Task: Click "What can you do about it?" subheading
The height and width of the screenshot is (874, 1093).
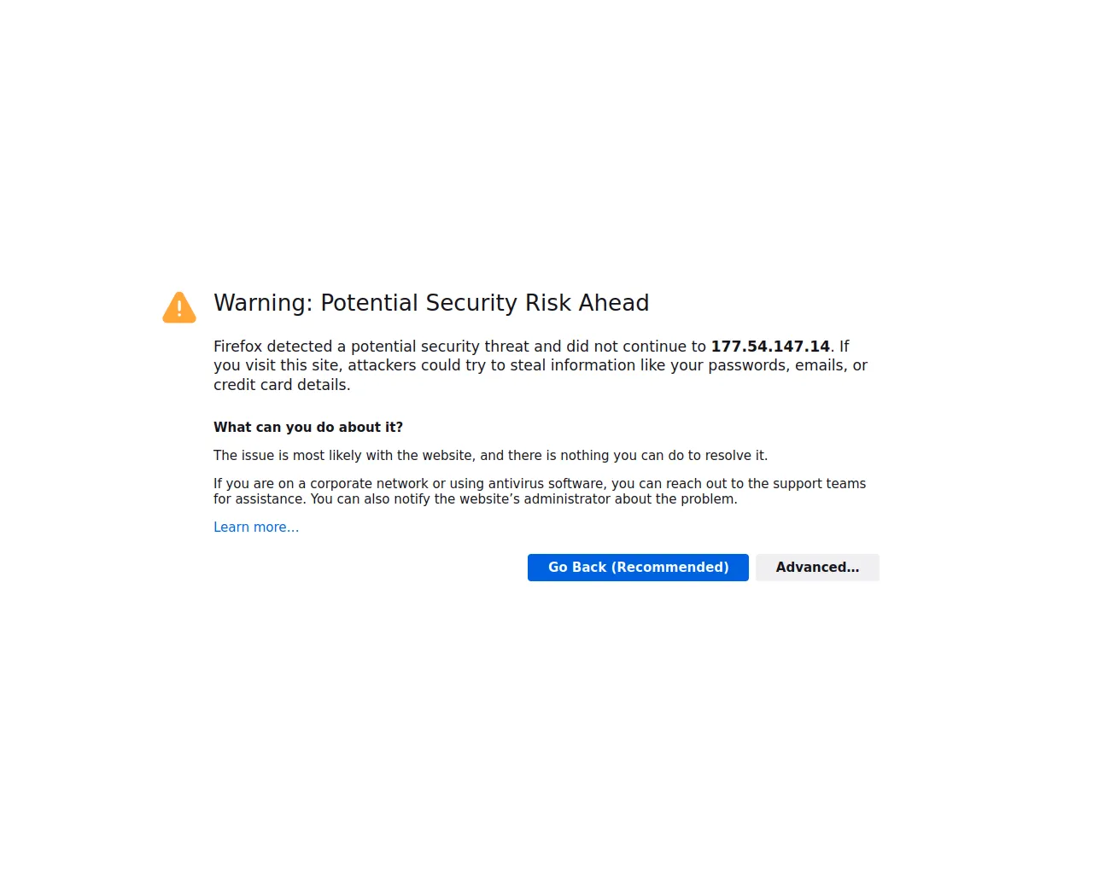Action: 308,428
